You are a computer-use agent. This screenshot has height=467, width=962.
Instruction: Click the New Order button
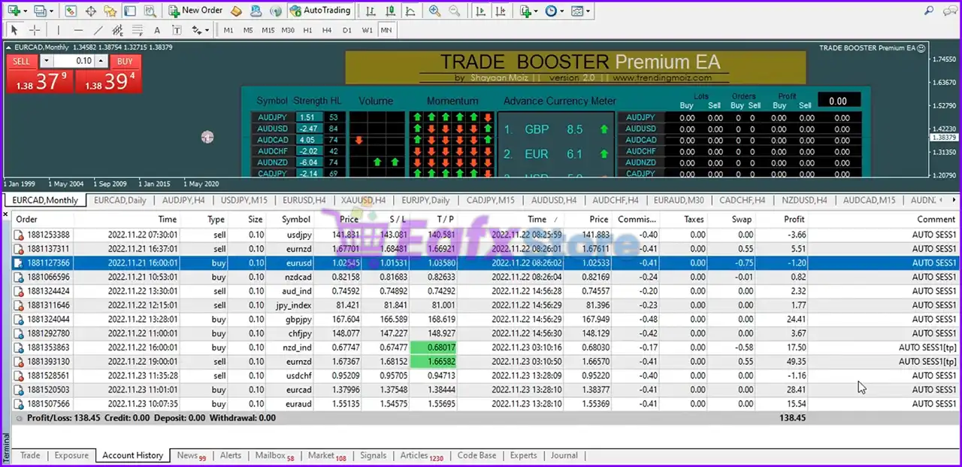[195, 11]
